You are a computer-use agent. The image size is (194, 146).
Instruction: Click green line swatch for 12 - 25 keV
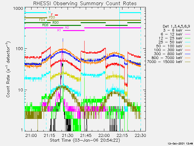tap(188, 38)
